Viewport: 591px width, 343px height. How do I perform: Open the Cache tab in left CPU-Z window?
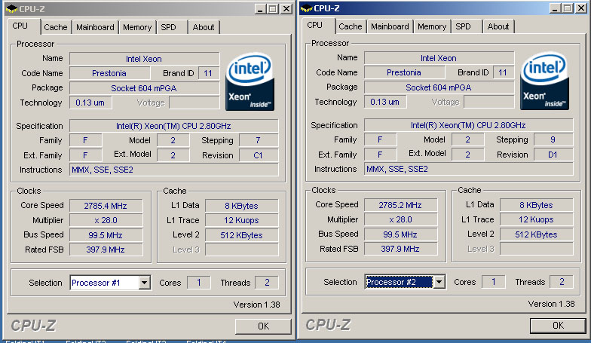(56, 27)
